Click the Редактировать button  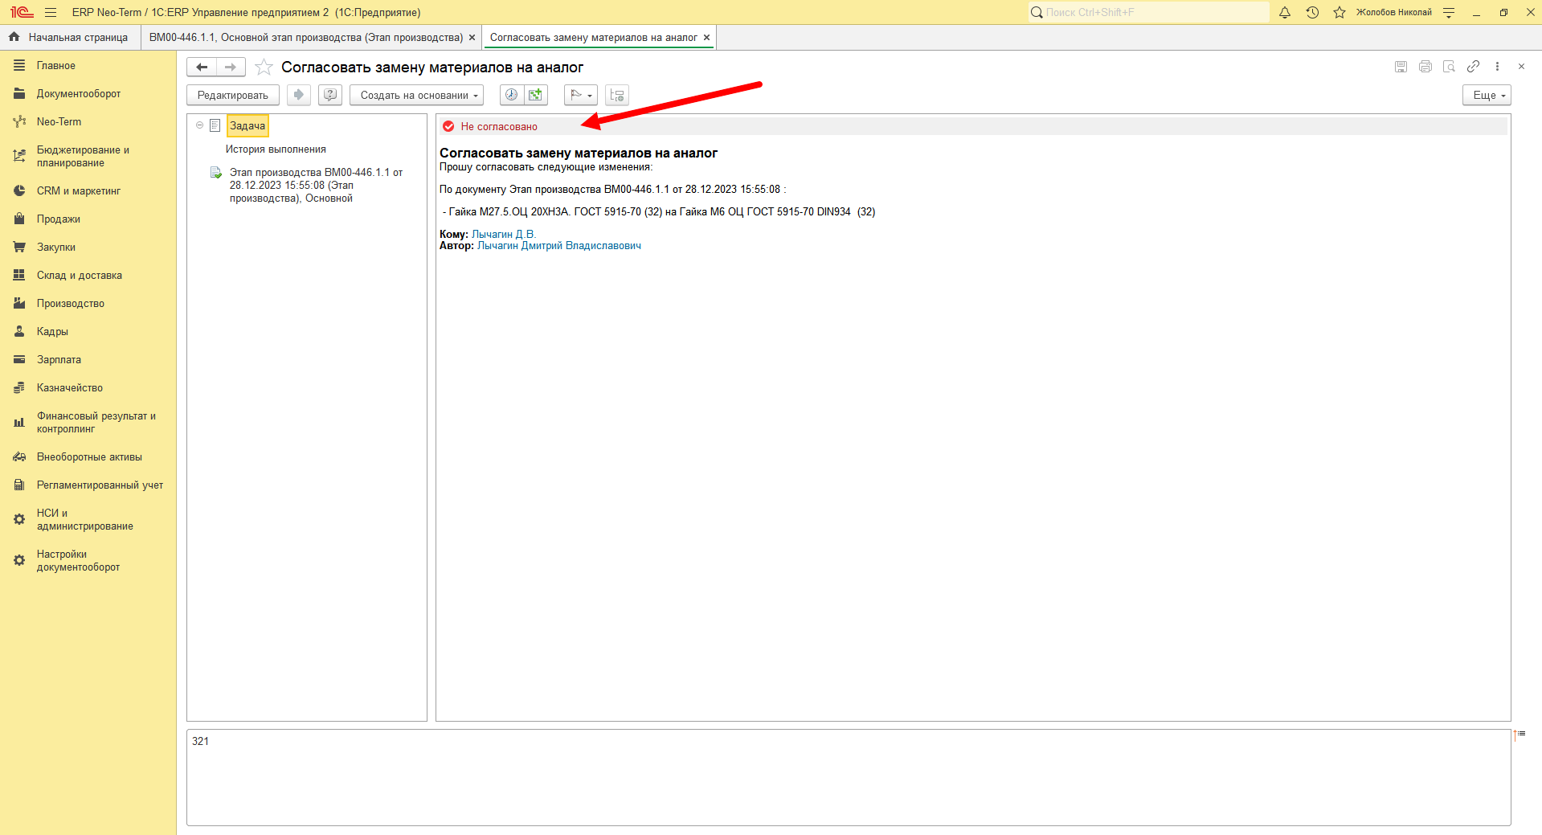(233, 95)
